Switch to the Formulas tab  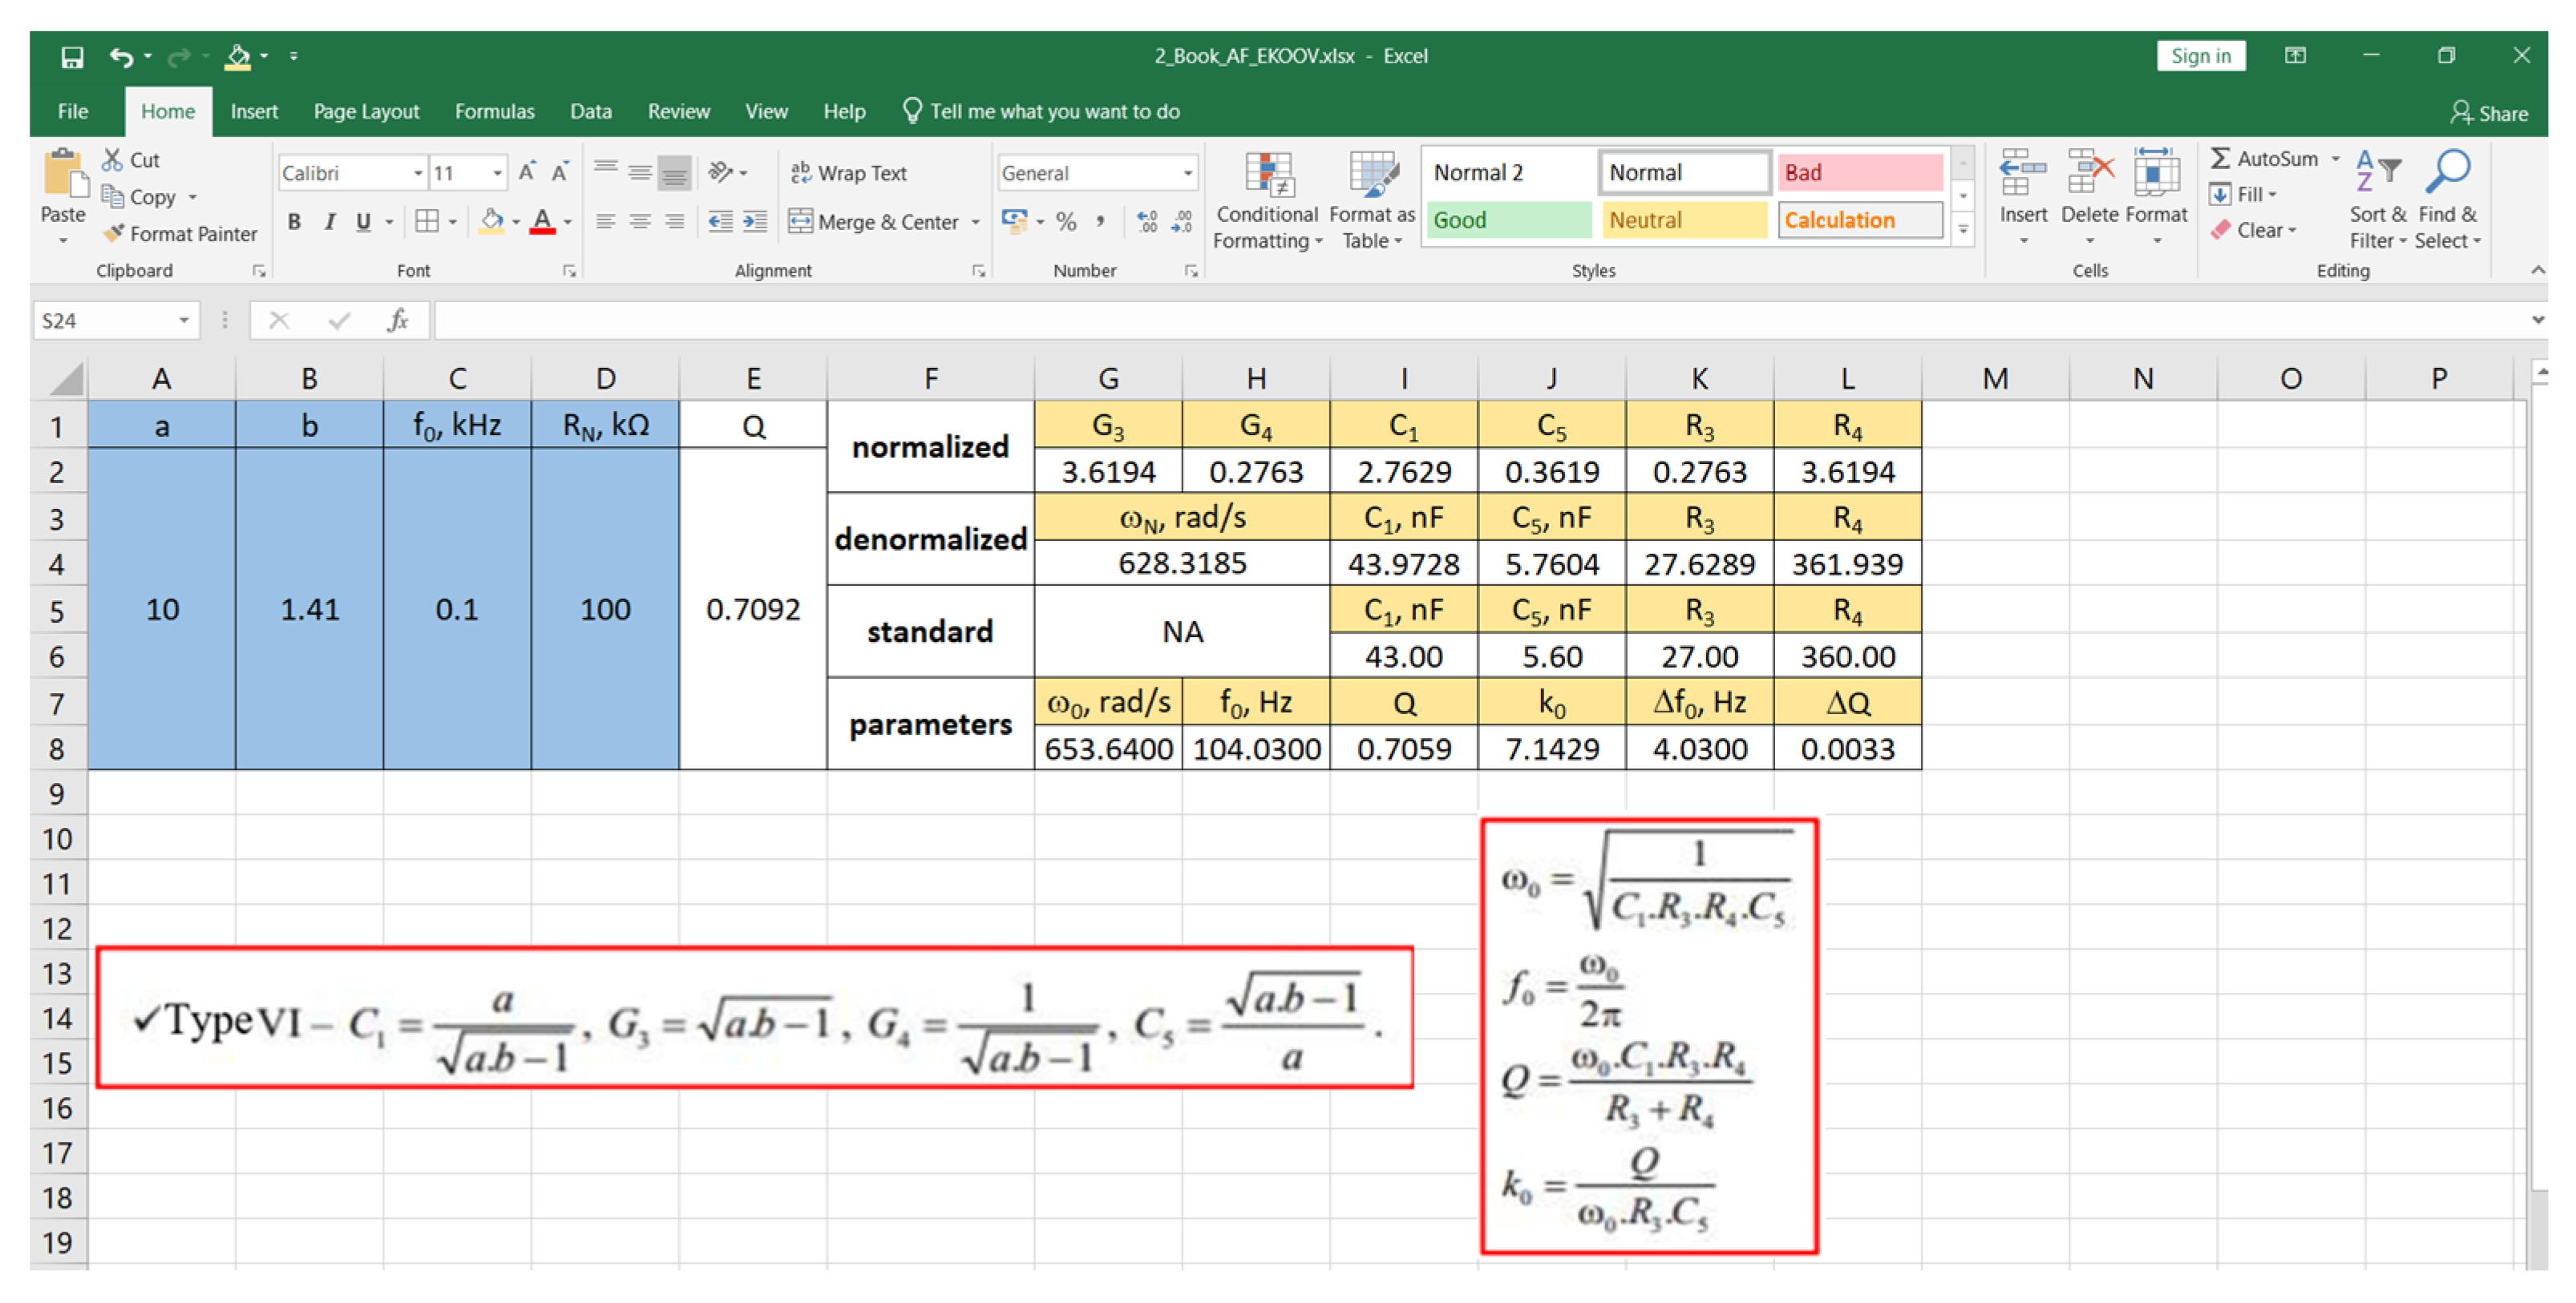(494, 112)
